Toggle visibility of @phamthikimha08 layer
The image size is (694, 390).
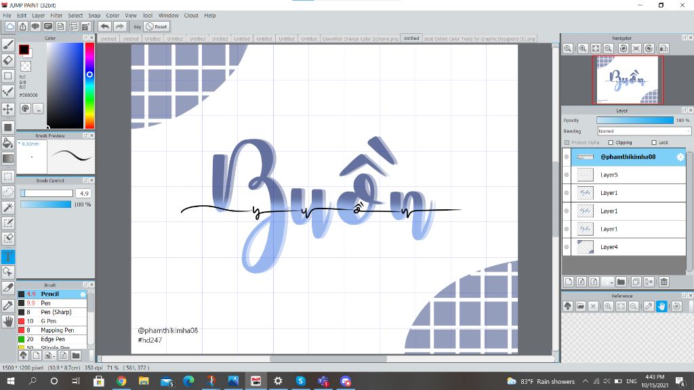pos(567,156)
